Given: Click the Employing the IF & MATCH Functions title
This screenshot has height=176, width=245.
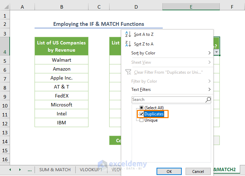Looking at the screenshot, I should click(x=98, y=24).
